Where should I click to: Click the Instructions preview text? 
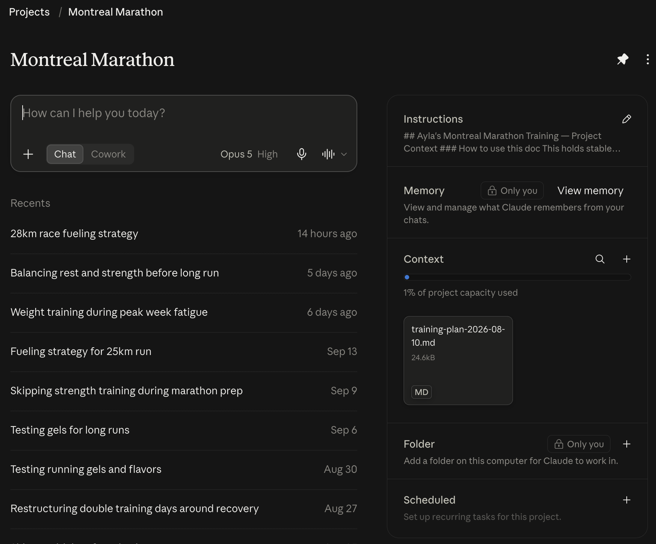click(x=512, y=142)
